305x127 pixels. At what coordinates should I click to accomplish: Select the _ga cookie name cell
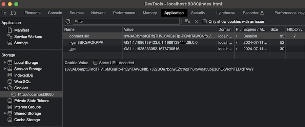(93, 49)
